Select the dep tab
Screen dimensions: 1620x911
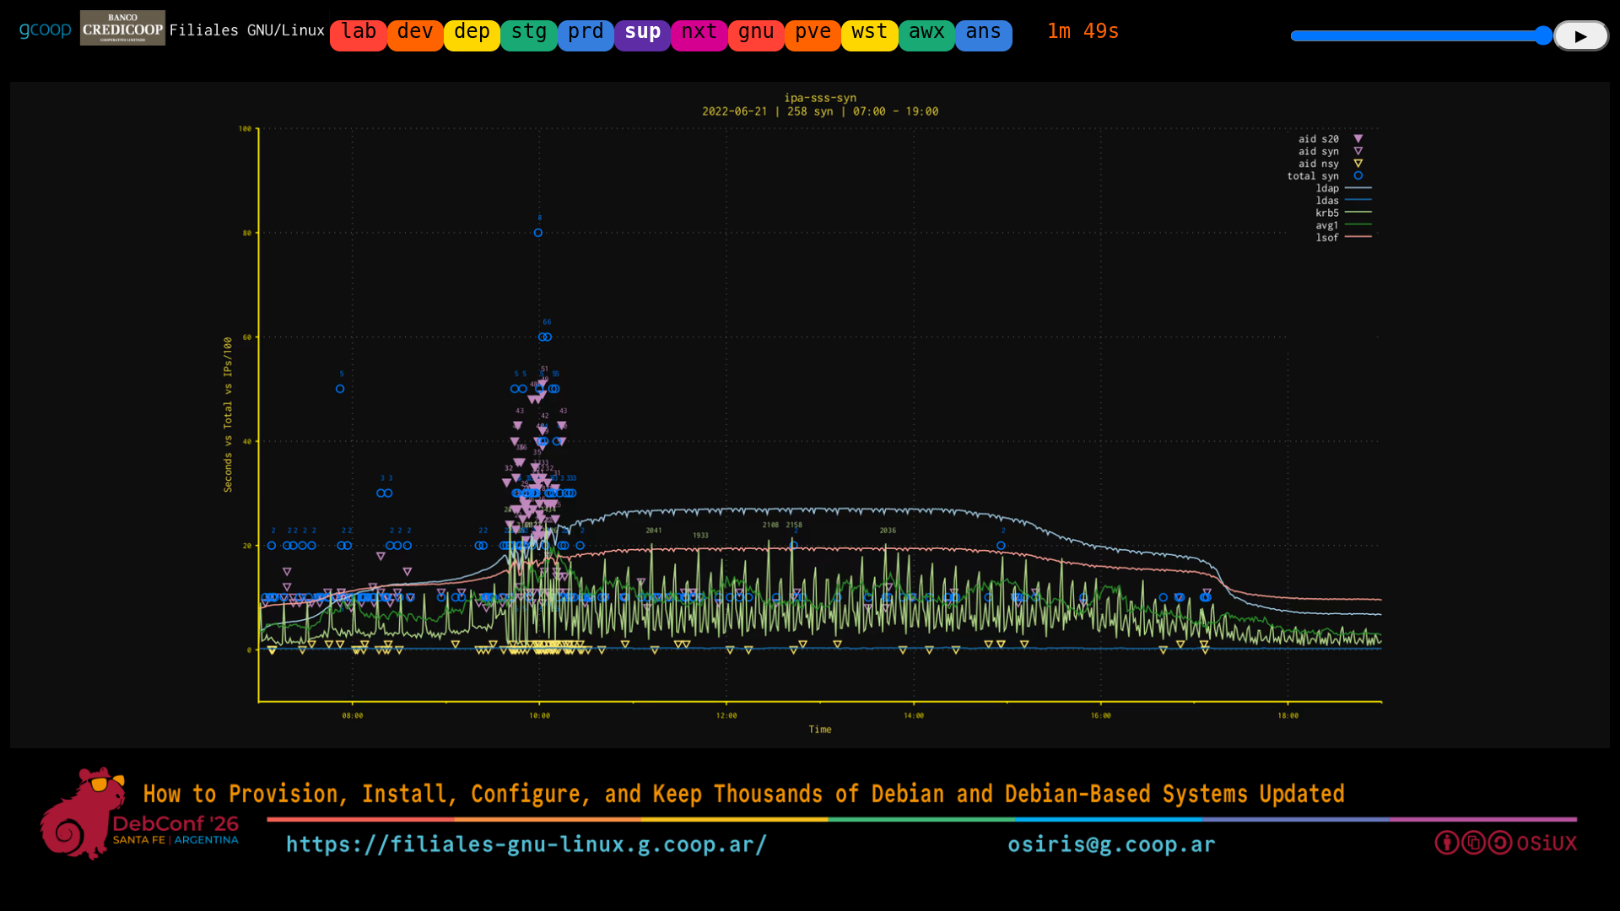(472, 35)
